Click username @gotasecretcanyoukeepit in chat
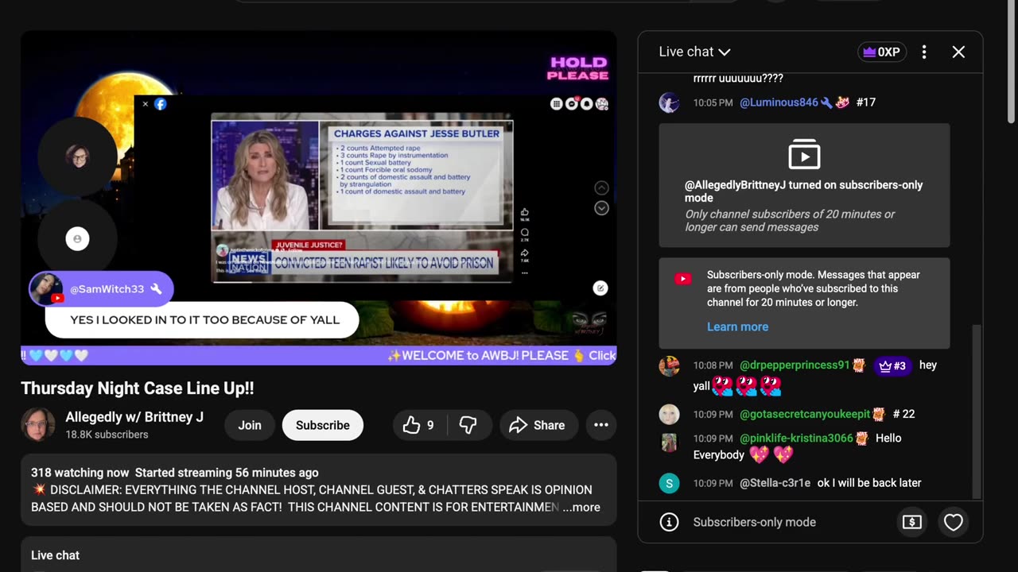 805,414
